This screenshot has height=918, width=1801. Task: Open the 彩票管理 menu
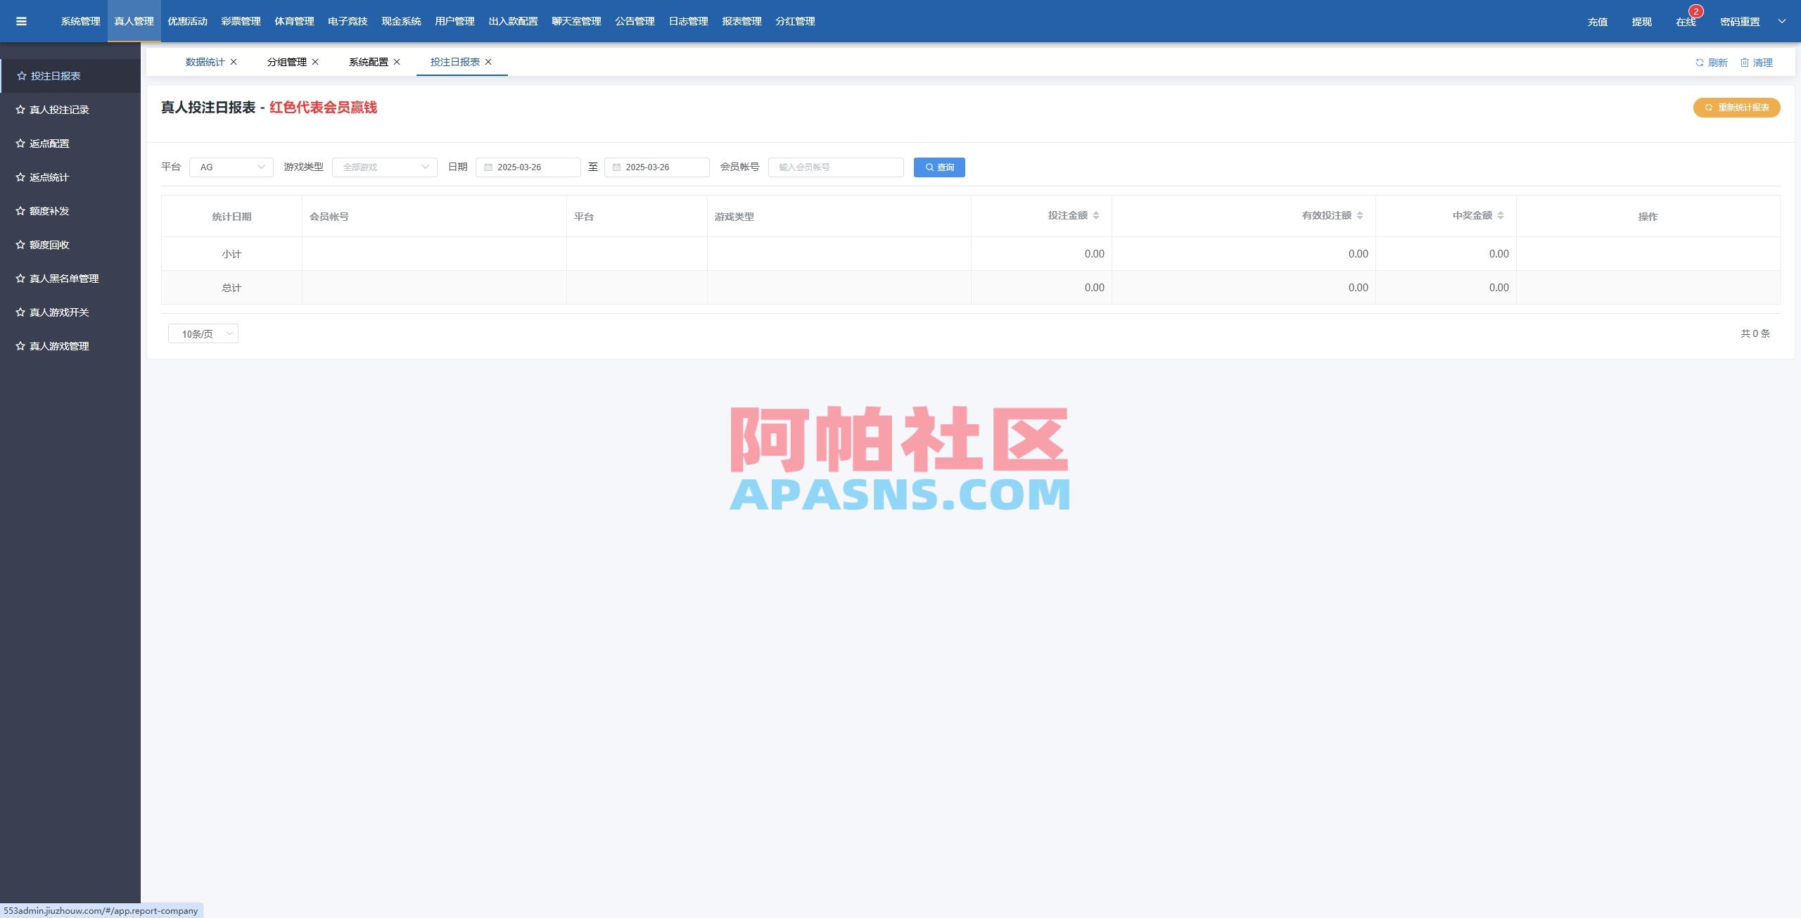tap(240, 21)
